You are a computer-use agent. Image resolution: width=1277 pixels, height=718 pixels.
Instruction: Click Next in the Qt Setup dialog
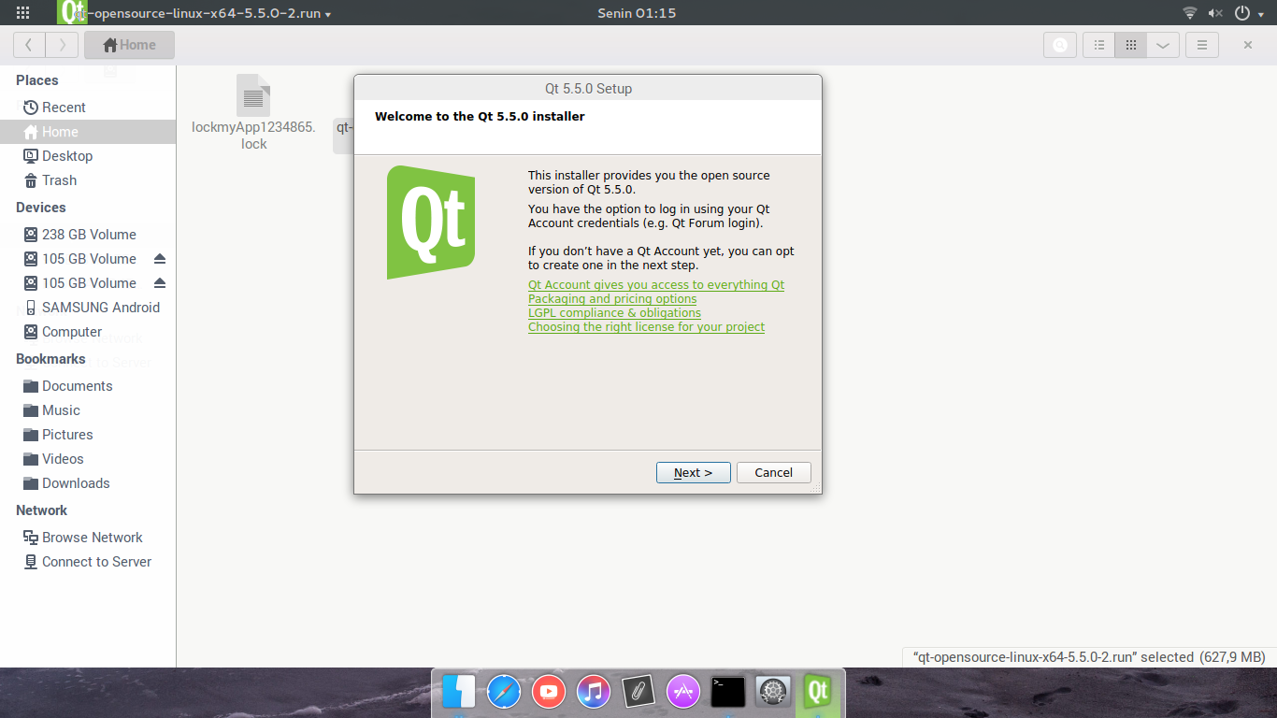[693, 472]
